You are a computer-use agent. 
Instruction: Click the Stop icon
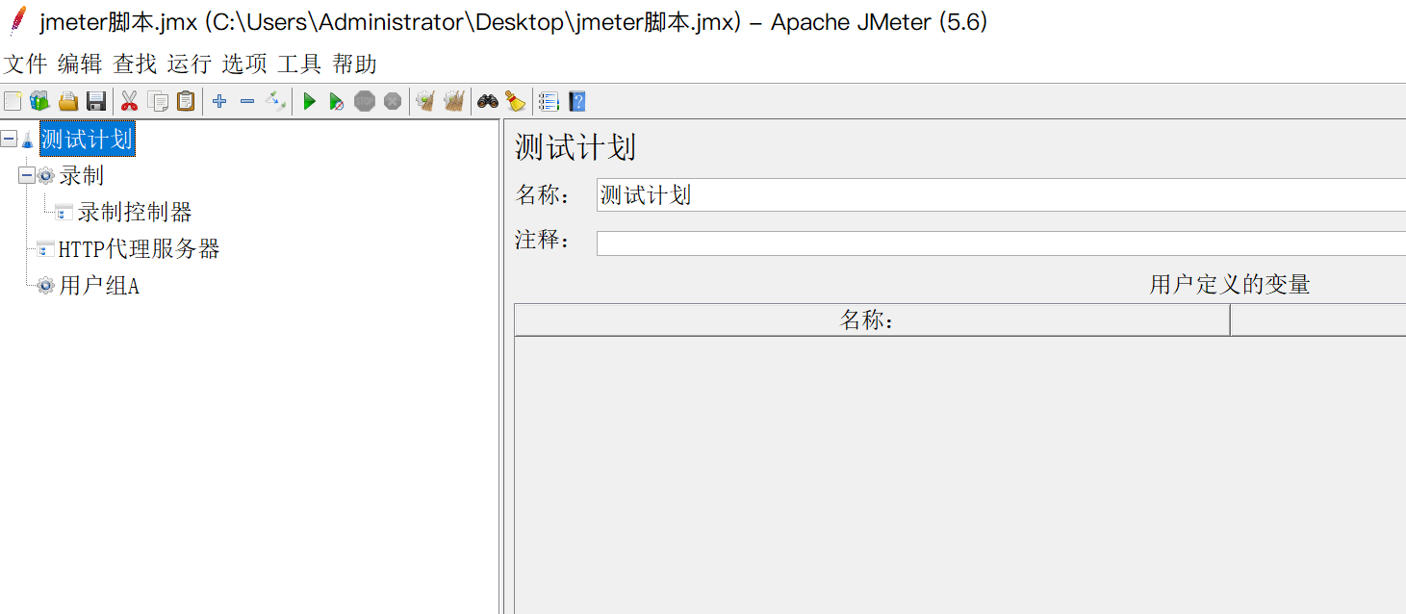365,101
